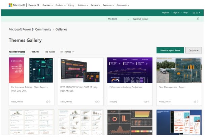Click the purple E Commerce dashboard thumbnail

tap(130, 70)
